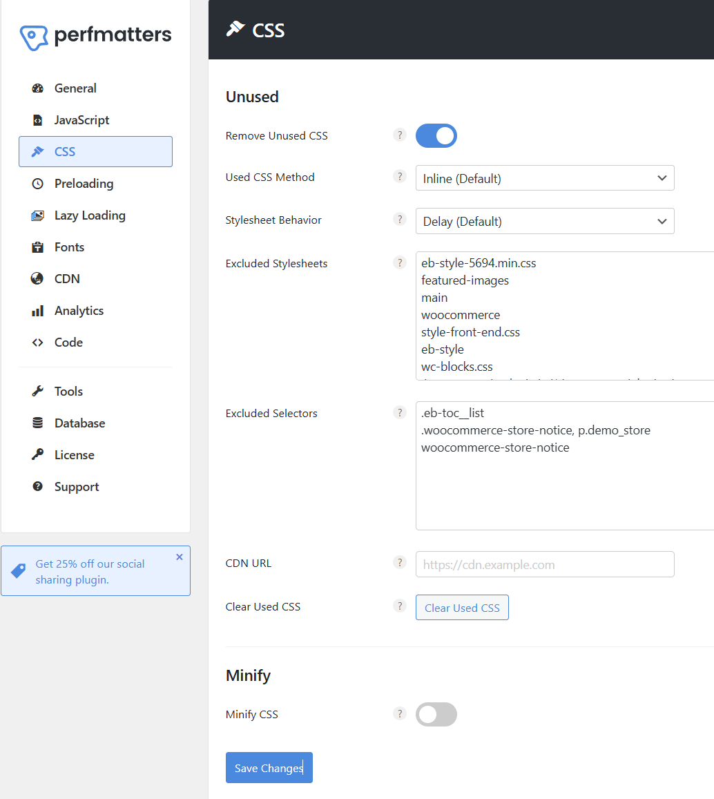Click the paintbrush CSS icon in sidebar
This screenshot has width=714, height=799.
coord(38,151)
